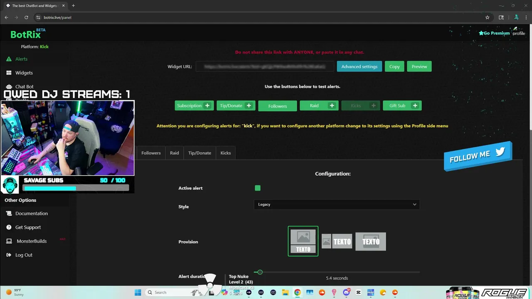Click the profile avatar in BotRix header
The width and height of the screenshot is (532, 299).
519,32
